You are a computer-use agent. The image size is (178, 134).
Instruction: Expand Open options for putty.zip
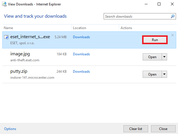tap(164, 74)
